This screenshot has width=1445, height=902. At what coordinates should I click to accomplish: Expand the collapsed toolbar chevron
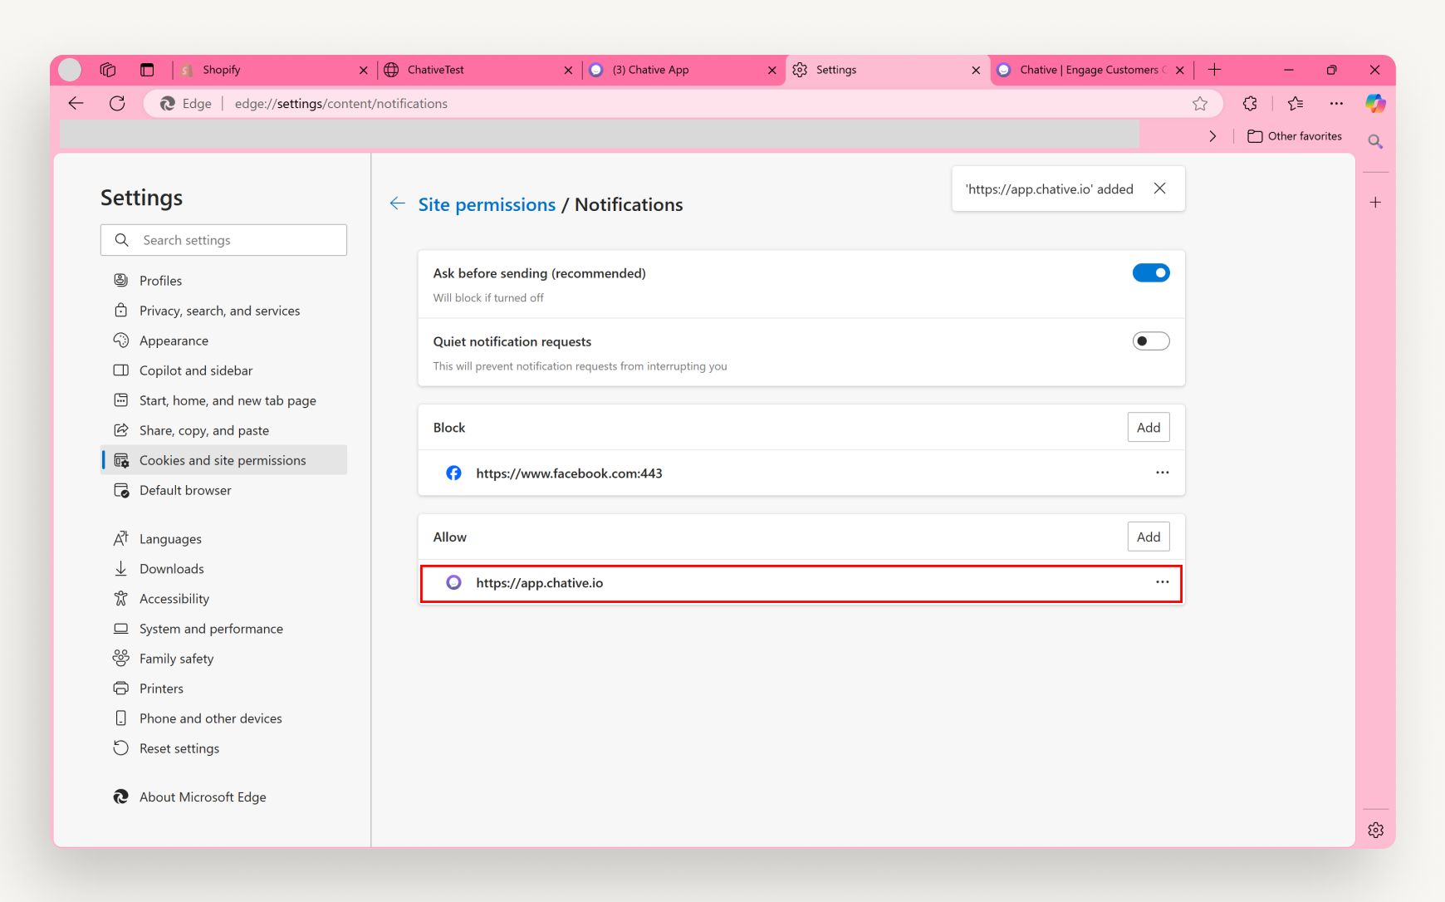1212,135
